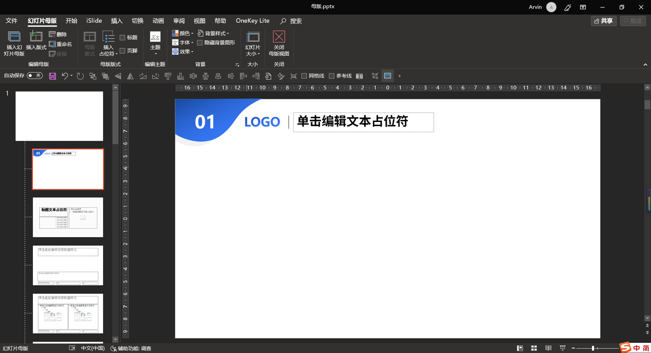
Task: Switch to the 切换 Transitions tab
Action: coord(138,21)
